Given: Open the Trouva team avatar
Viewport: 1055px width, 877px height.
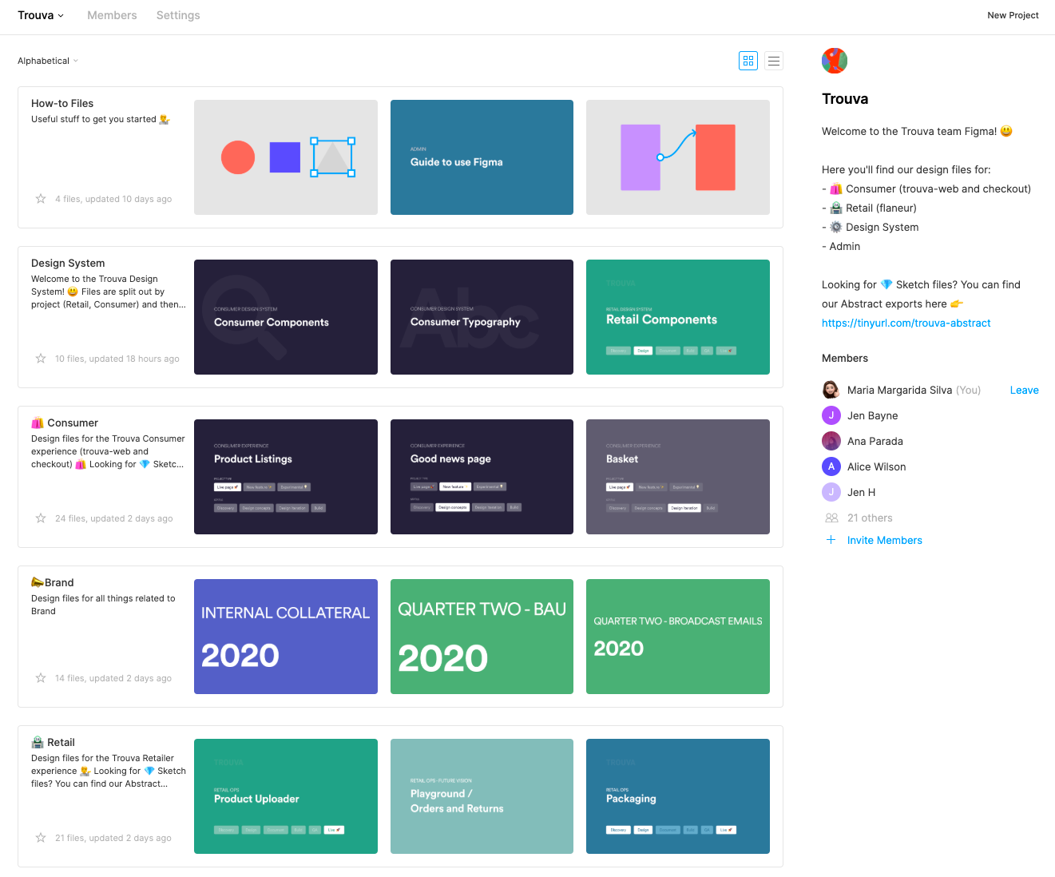Looking at the screenshot, I should (835, 61).
